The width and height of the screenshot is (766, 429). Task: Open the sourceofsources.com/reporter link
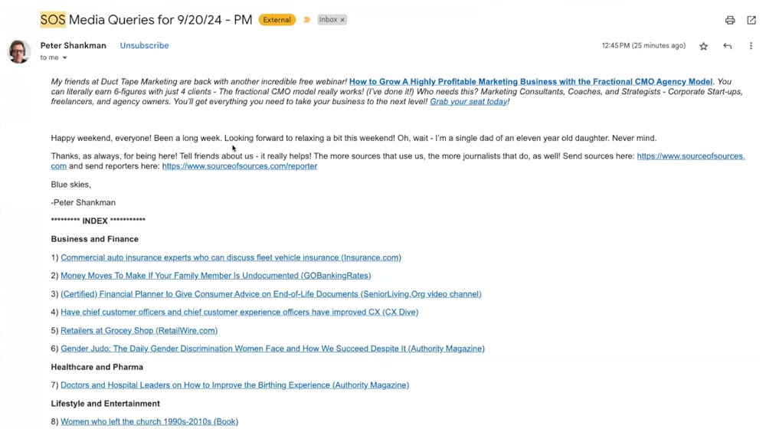239,166
